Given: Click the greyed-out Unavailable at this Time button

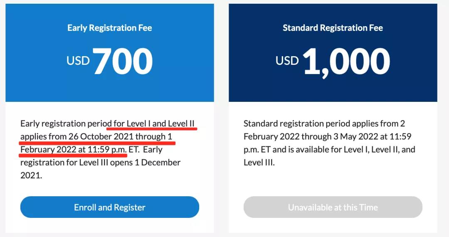Looking at the screenshot, I should (x=333, y=207).
